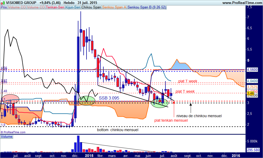Select the 3,7575 orange price tag
Screen dimensions: 263x158
(252, 87)
